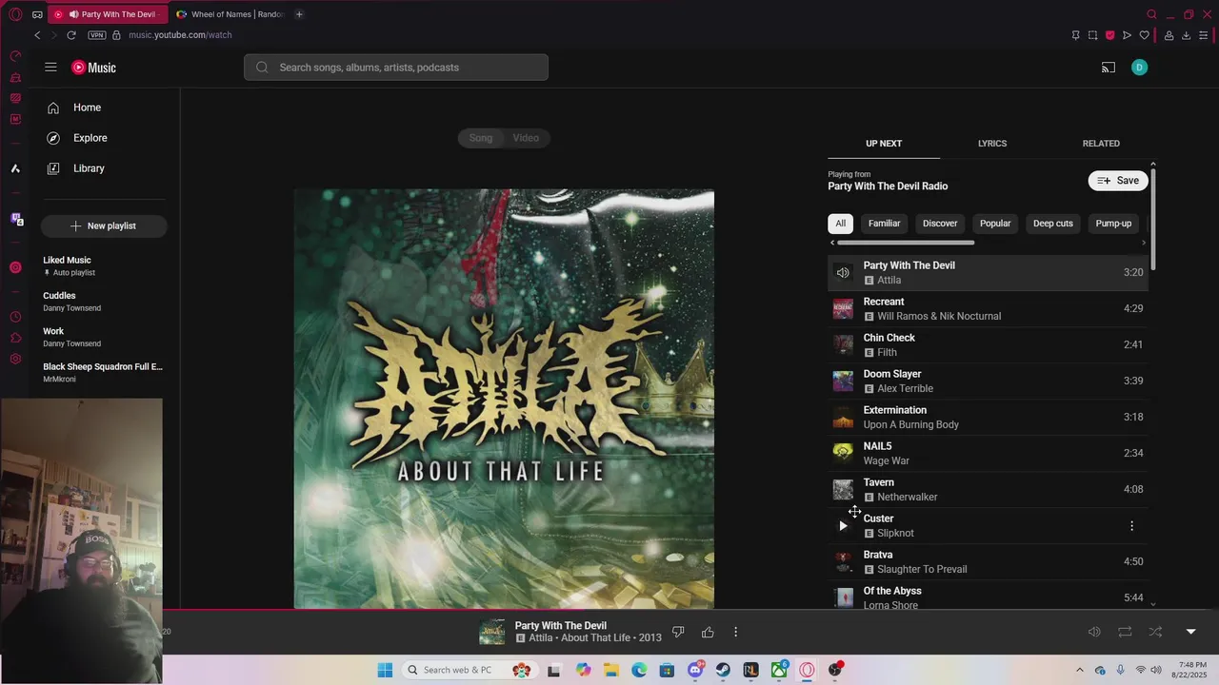Add page to bookmarks heart icon

(x=1144, y=35)
